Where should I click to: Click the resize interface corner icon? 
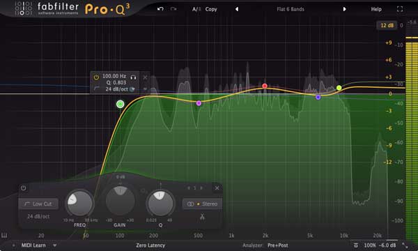(405, 245)
